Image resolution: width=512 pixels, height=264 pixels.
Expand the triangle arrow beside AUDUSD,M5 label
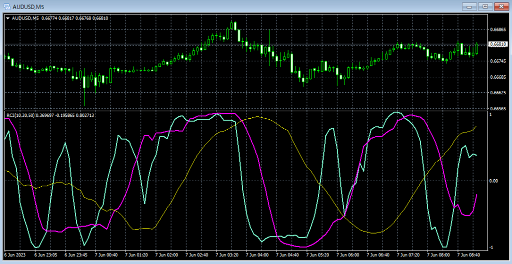(7, 18)
